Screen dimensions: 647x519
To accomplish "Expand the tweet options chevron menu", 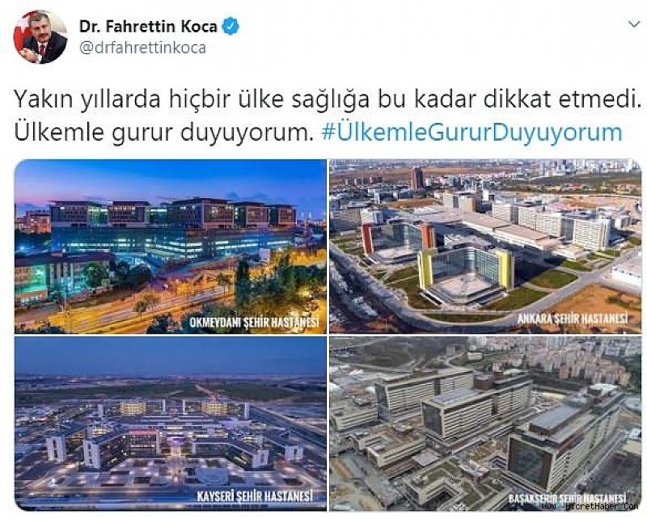I will point(634,25).
